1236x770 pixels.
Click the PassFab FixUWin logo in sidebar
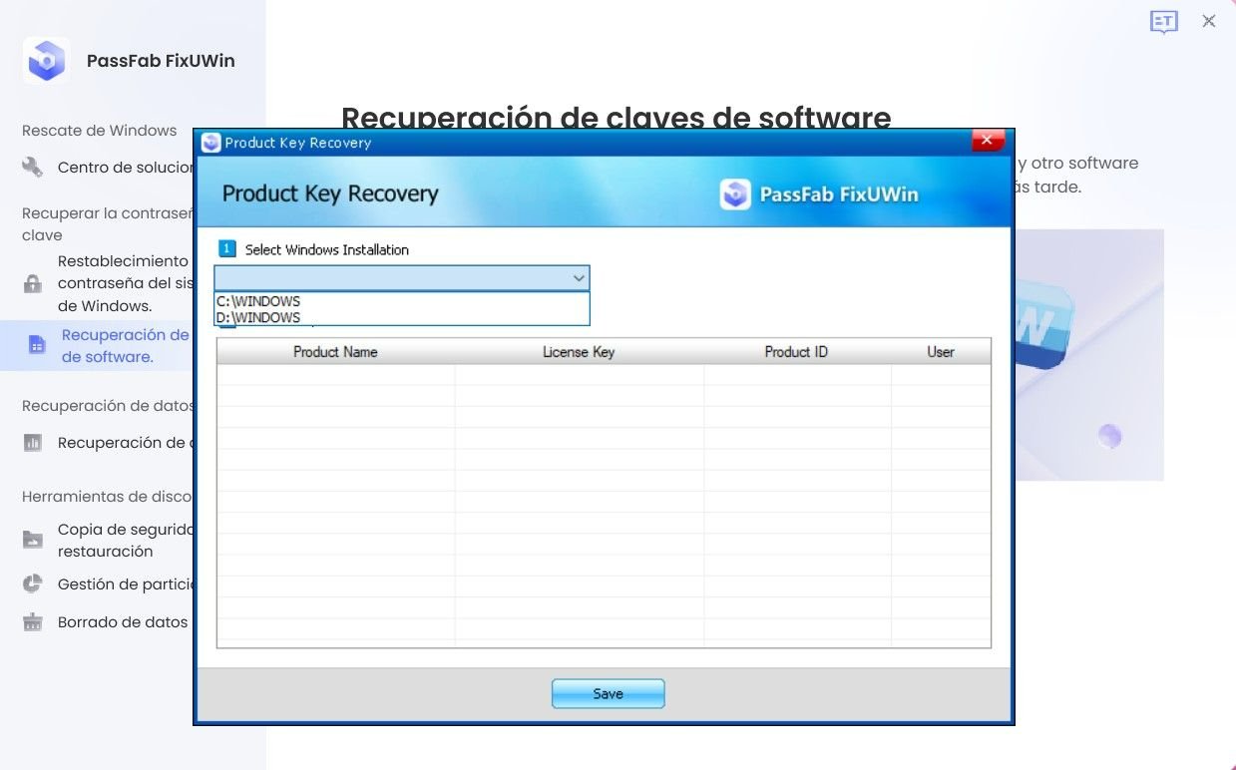point(46,61)
